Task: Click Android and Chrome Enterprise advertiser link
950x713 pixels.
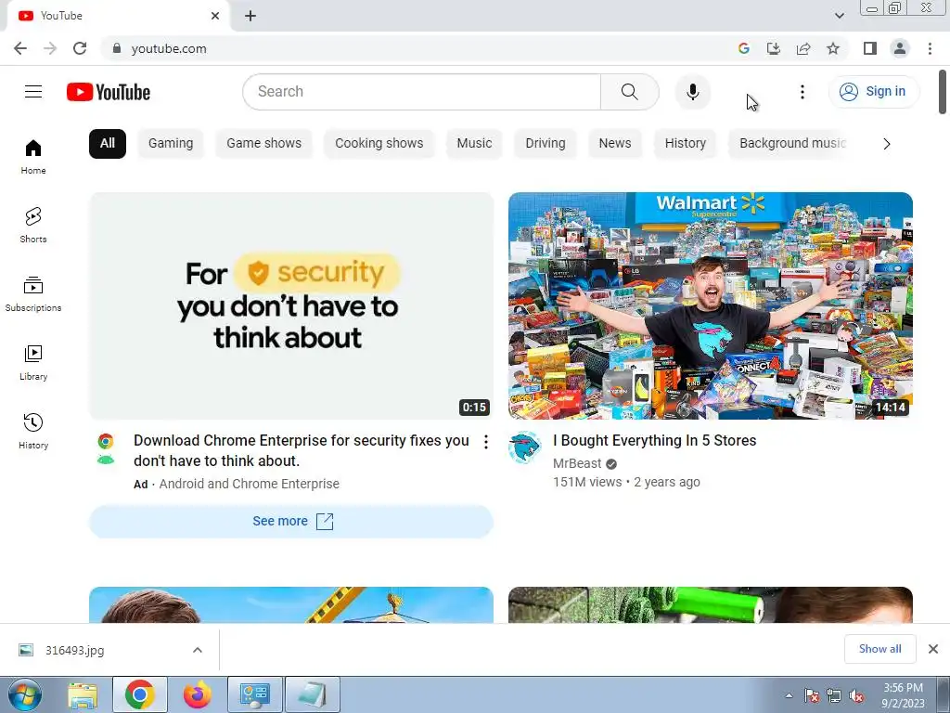Action: (249, 484)
